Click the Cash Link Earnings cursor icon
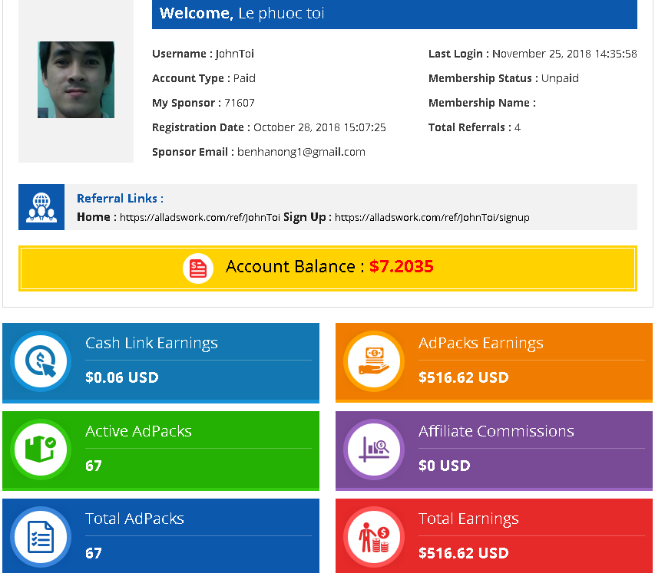Viewport: 655px width, 573px height. coord(41,361)
